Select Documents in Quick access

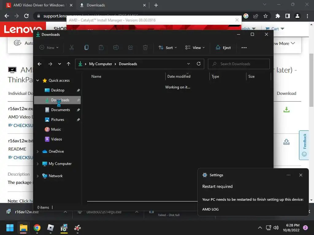pyautogui.click(x=57, y=110)
